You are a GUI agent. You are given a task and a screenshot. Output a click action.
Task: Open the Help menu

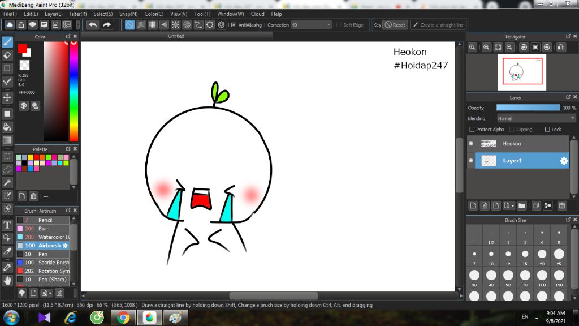(276, 14)
